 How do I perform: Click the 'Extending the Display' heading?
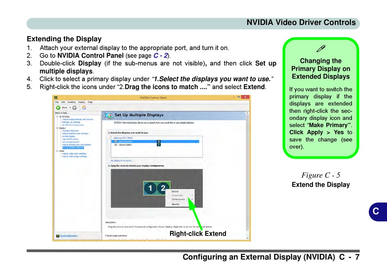click(64, 39)
